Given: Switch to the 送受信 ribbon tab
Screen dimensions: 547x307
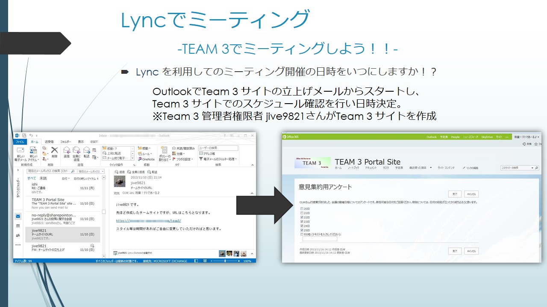Looking at the screenshot, I should (50, 142).
